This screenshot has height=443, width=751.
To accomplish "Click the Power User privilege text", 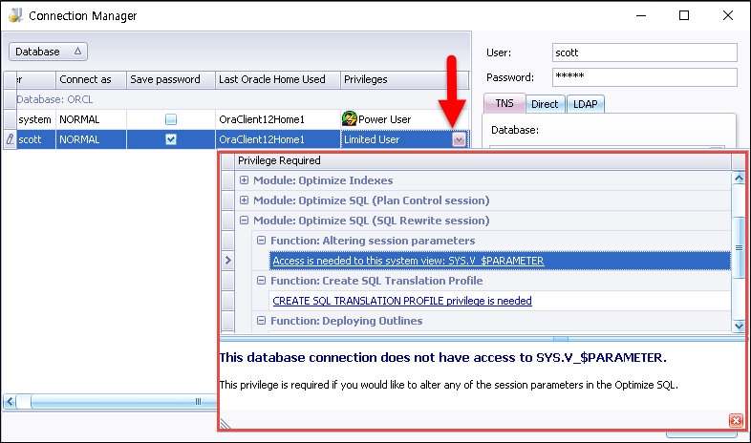I will click(385, 119).
